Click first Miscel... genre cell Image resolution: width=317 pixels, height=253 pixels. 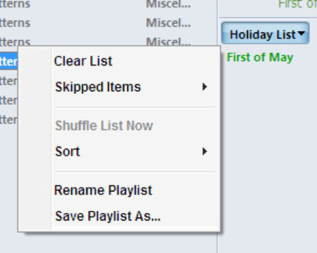[x=168, y=4]
